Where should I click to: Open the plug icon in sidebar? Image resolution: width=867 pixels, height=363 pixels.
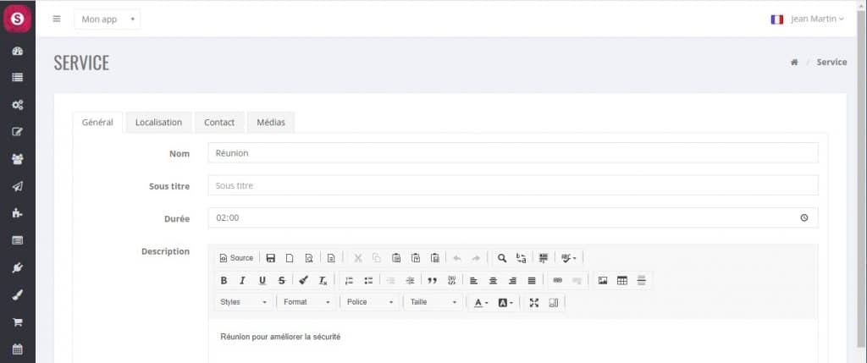17,268
